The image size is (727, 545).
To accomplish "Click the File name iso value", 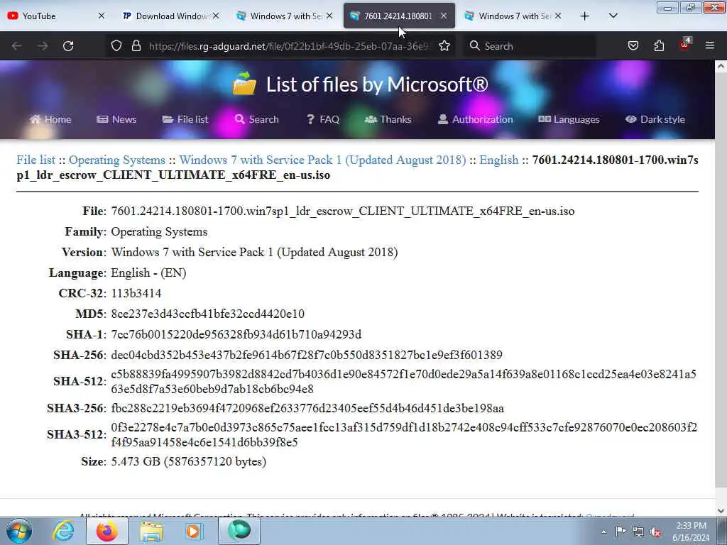I will [343, 211].
